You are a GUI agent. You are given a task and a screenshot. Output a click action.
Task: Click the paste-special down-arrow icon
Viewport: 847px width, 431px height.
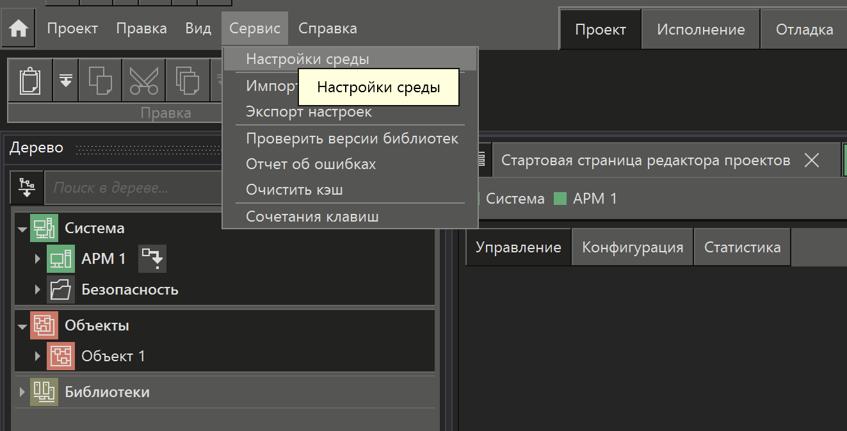pyautogui.click(x=66, y=80)
